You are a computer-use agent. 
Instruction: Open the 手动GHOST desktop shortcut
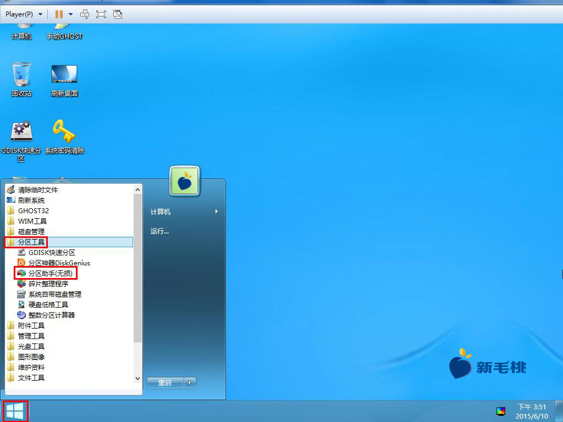[64, 31]
